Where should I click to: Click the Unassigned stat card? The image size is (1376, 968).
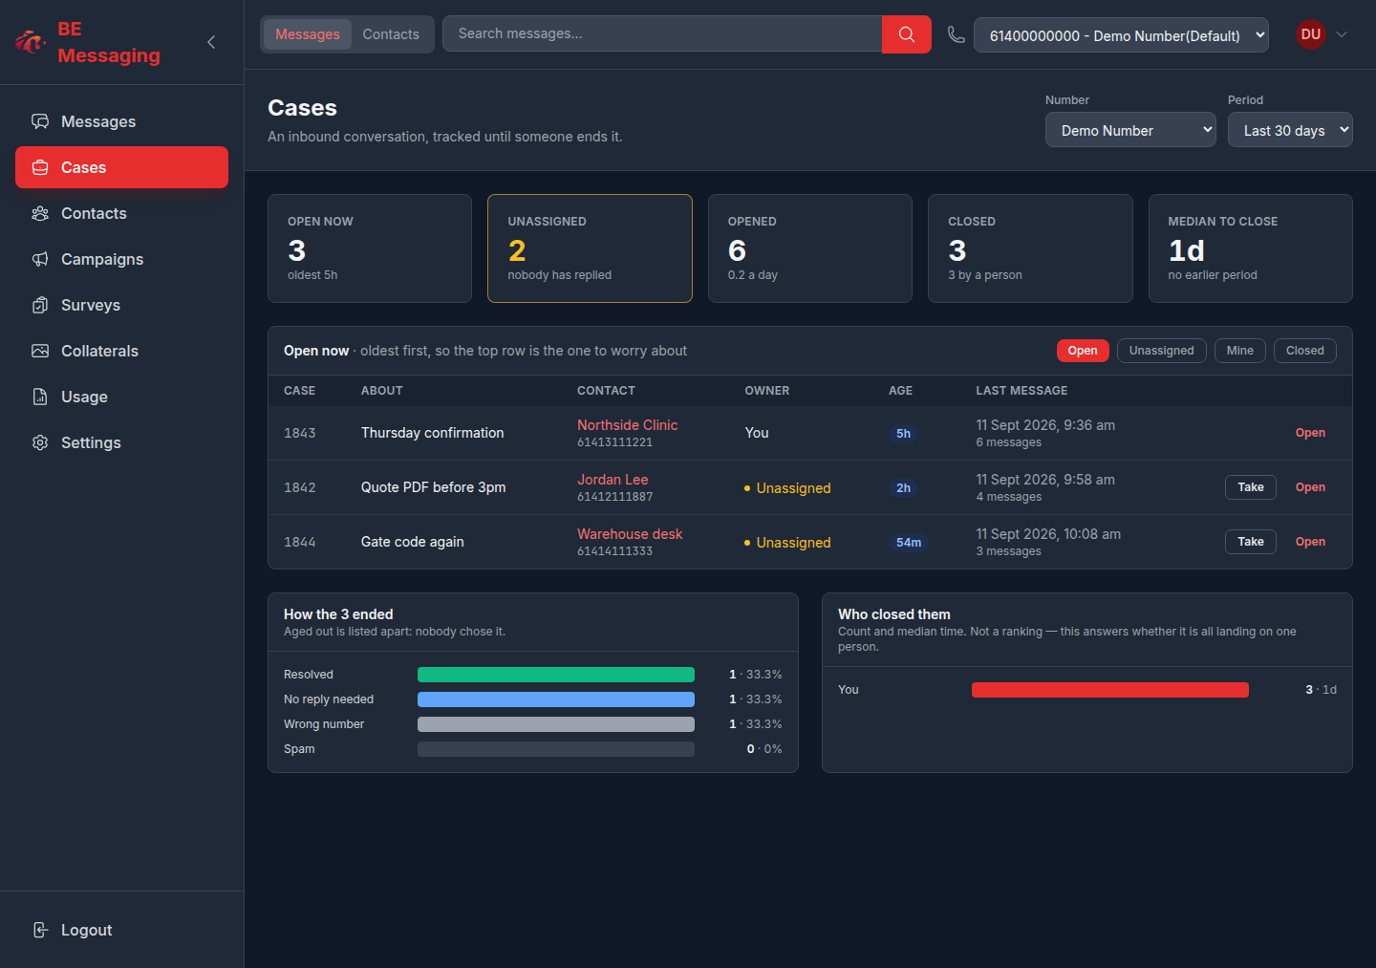[x=590, y=248]
